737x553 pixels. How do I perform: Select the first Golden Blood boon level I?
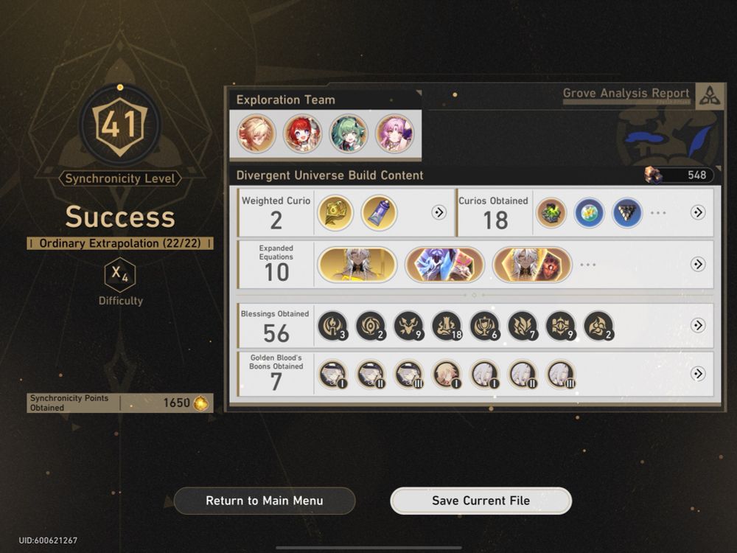point(333,375)
